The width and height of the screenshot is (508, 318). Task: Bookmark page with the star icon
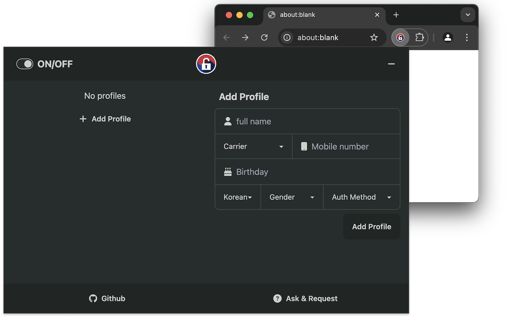(374, 37)
